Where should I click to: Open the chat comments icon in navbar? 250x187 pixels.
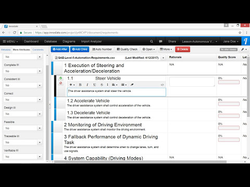click(160, 42)
